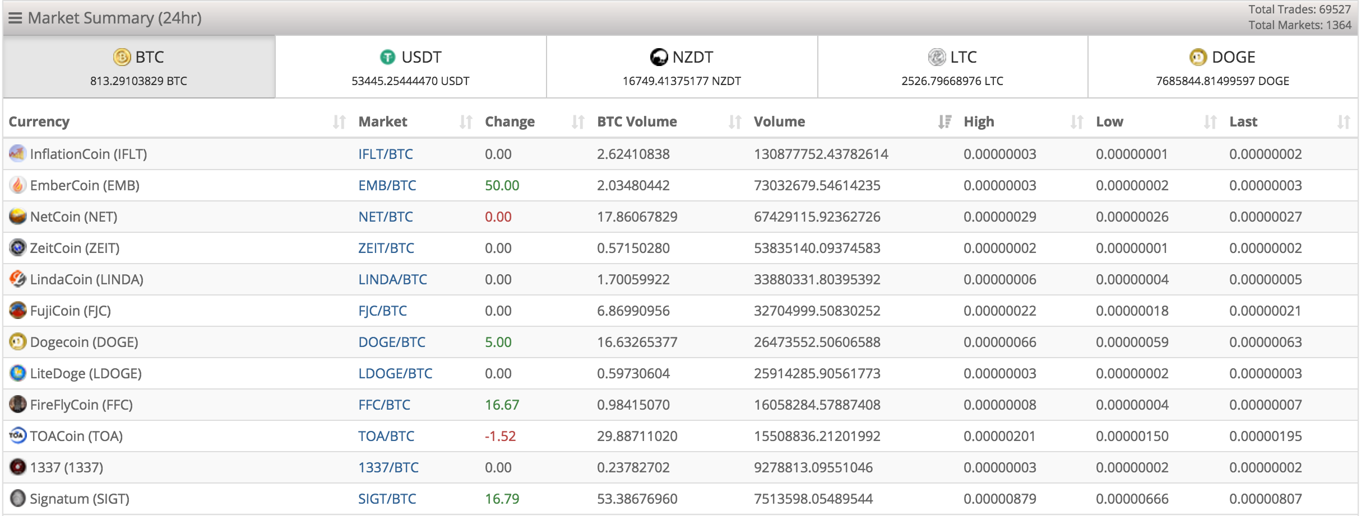Click BTC volume 53.38676960 in Signatum row
The image size is (1361, 516).
coord(637,499)
